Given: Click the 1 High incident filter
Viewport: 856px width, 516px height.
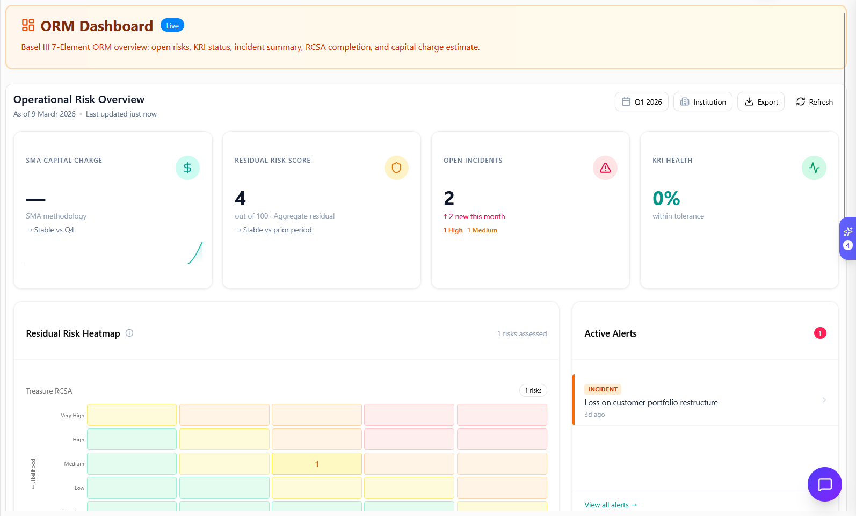Looking at the screenshot, I should point(453,230).
